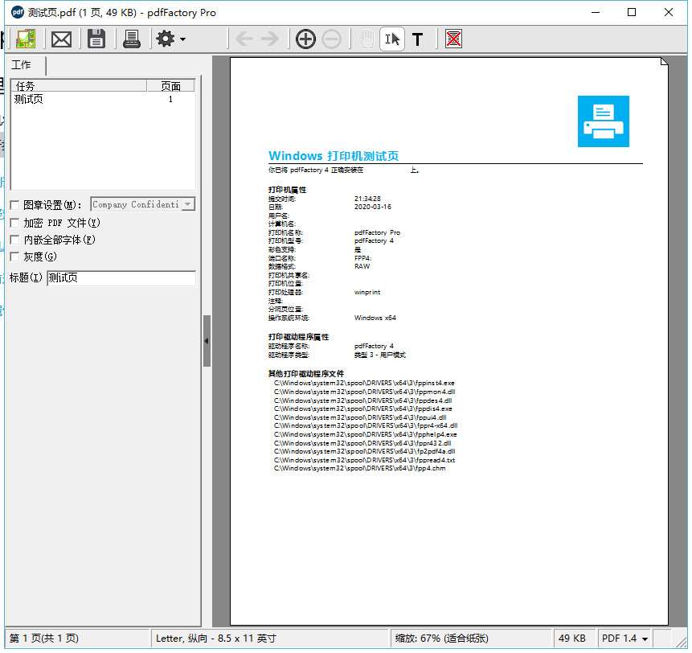This screenshot has width=692, height=653.
Task: Click the red X delete page icon
Action: [x=453, y=39]
